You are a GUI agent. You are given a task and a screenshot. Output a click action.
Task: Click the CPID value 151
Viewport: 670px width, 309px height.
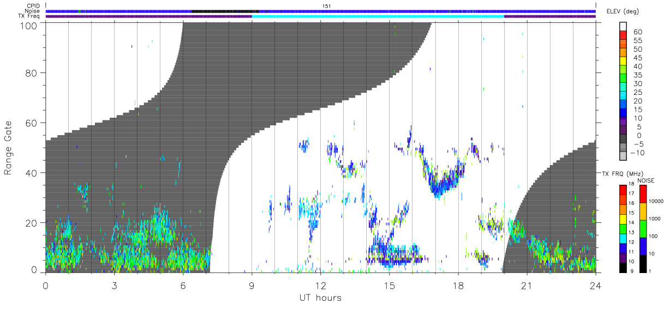tap(327, 6)
